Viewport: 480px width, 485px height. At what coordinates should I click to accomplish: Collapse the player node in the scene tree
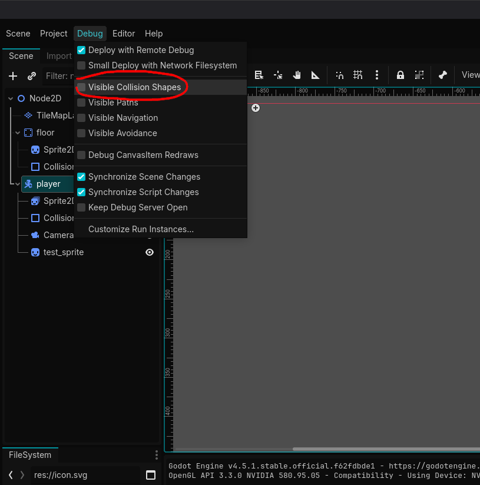click(18, 184)
